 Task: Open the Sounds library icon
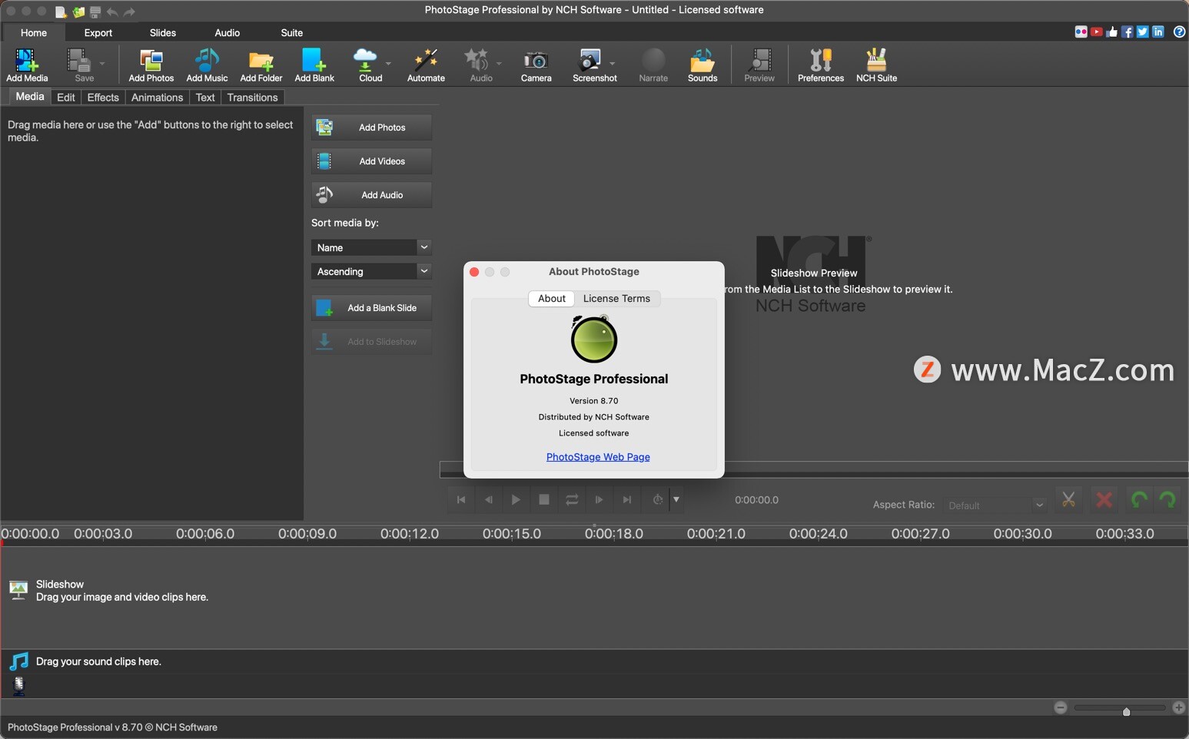tap(702, 65)
